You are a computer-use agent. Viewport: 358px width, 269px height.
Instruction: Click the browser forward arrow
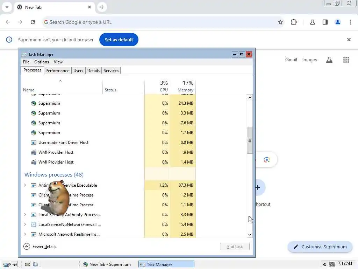(20, 22)
